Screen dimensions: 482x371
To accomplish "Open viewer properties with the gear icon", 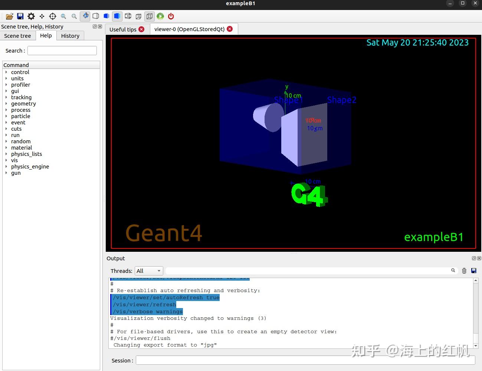I will (31, 16).
